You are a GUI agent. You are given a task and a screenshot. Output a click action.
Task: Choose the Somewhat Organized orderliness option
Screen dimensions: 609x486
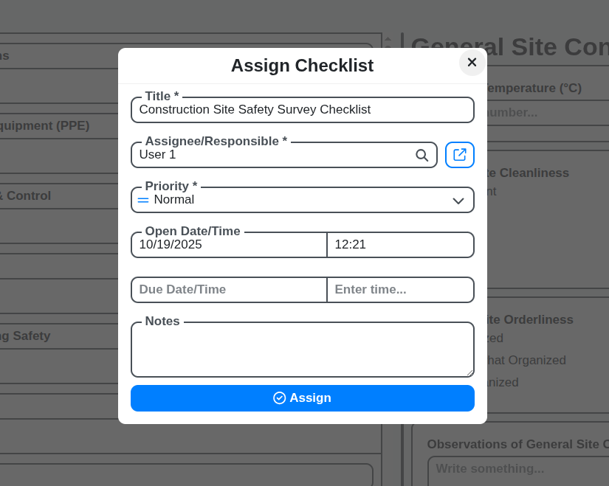tap(517, 360)
